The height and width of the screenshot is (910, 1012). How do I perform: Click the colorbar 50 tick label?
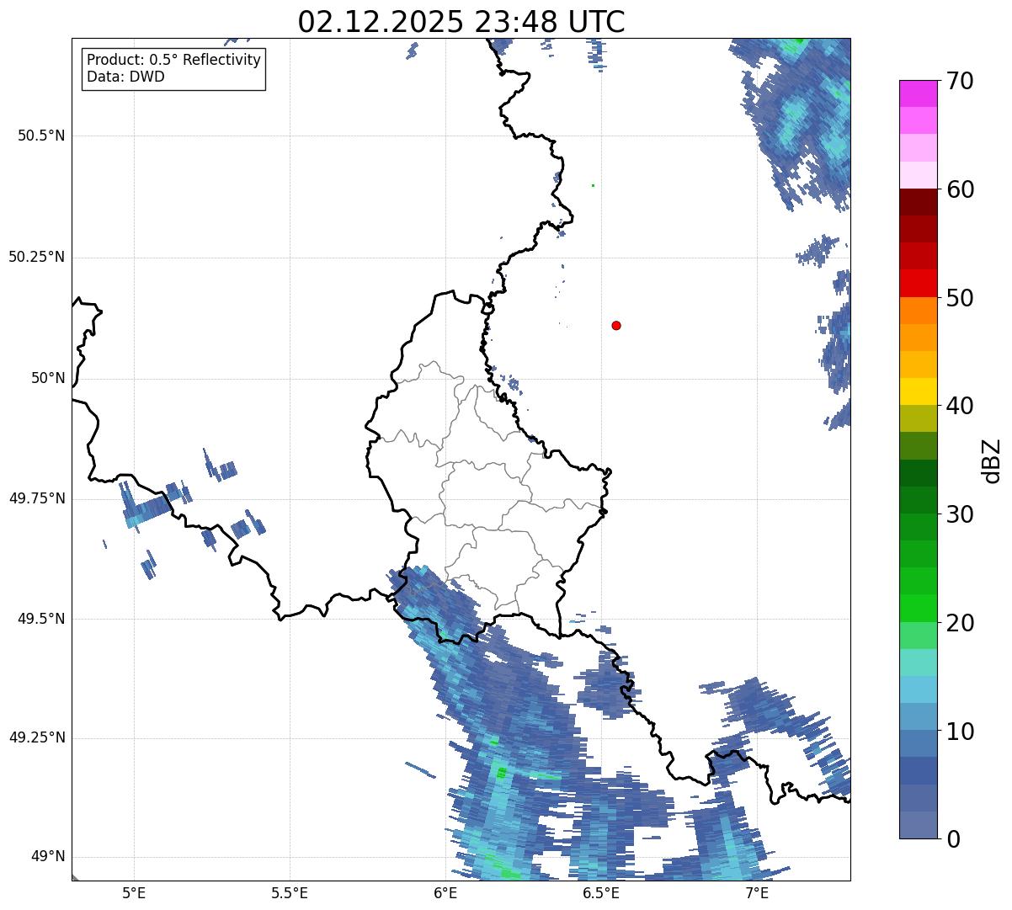click(960, 298)
